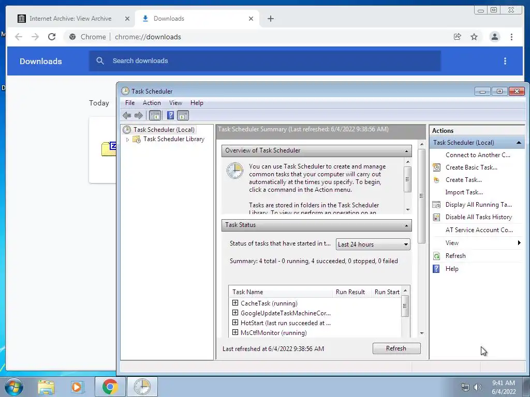Click Create Basic Task action

pos(471,167)
